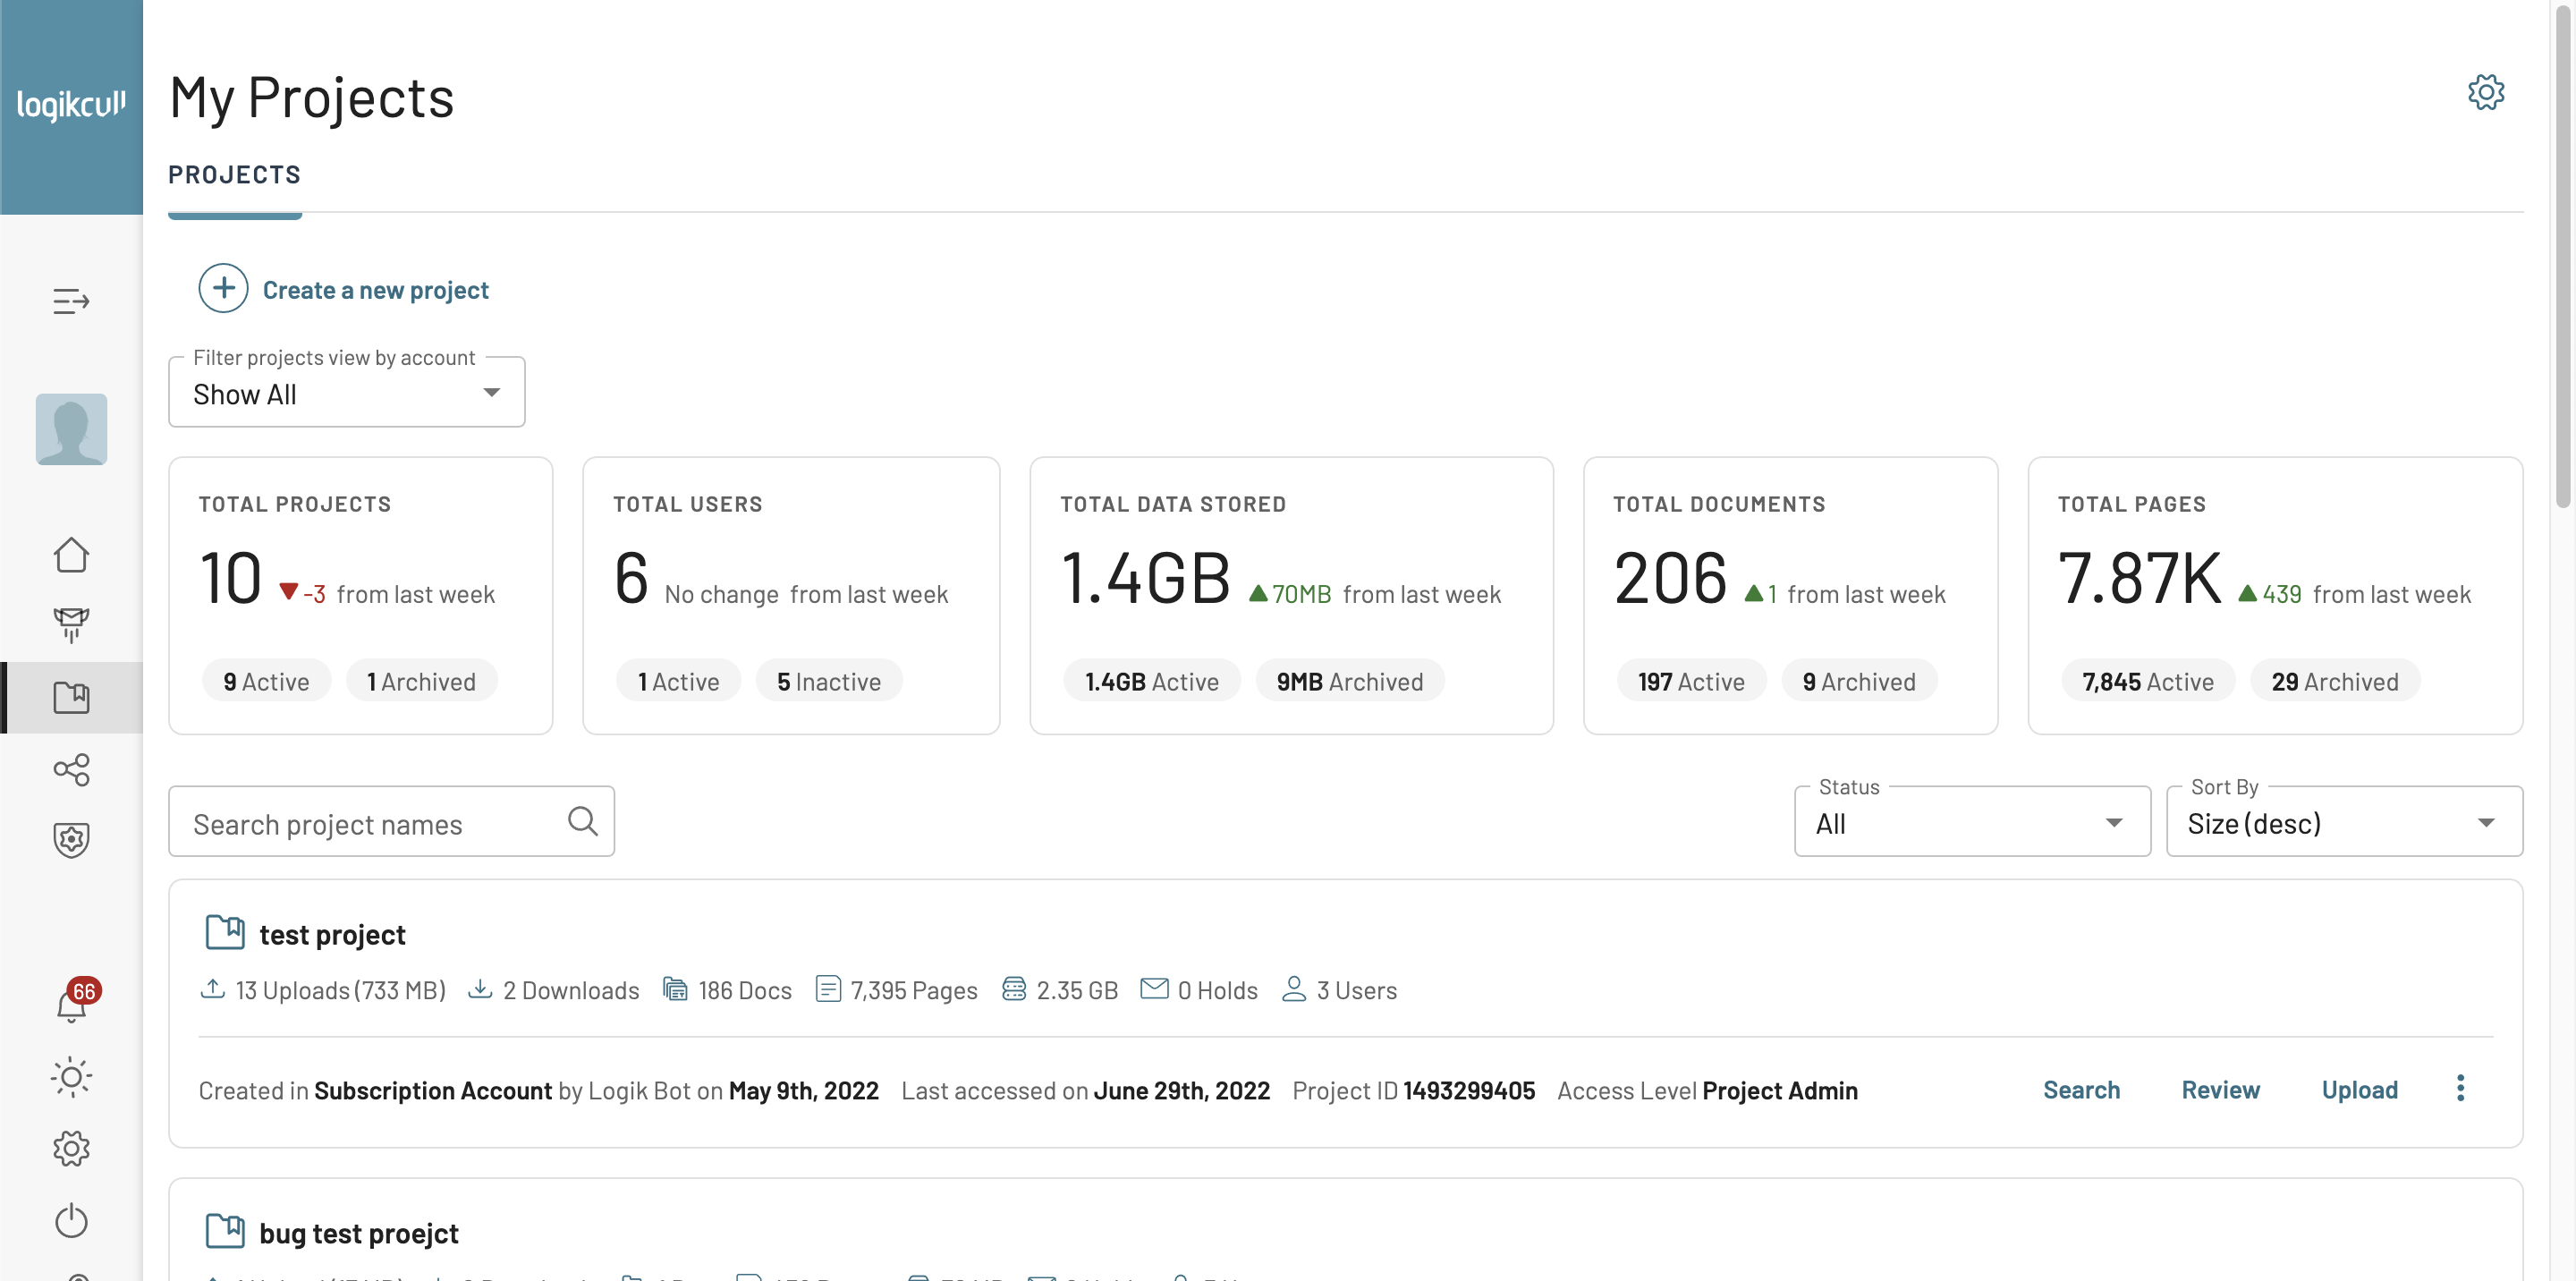The image size is (2576, 1281).
Task: Click the 1 Archived projects chip
Action: click(421, 681)
